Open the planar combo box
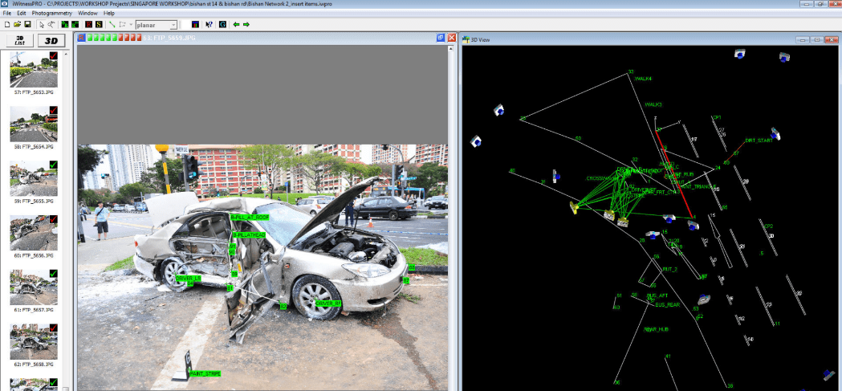Viewport: 842px width, 391px height. pyautogui.click(x=157, y=25)
